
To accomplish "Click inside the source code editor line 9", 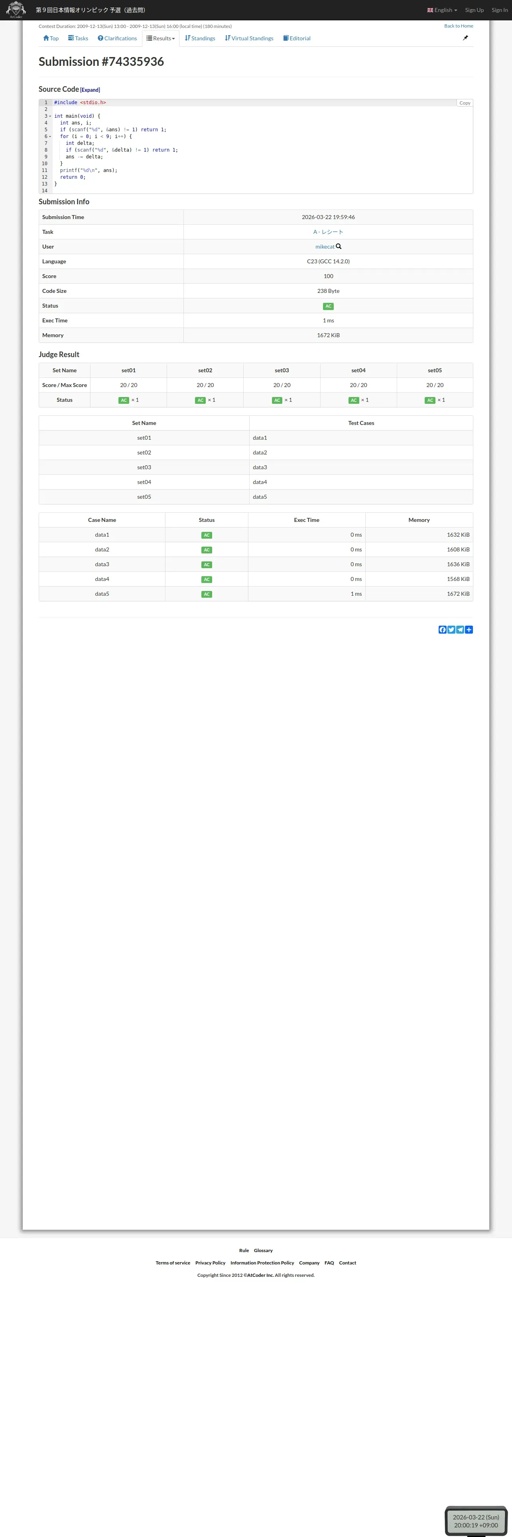I will pyautogui.click(x=262, y=157).
